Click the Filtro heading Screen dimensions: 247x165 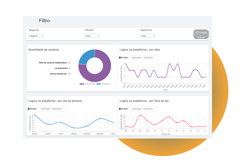tap(44, 21)
